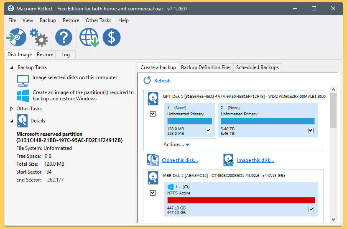Click the globe update download icon
The image size is (347, 229).
pyautogui.click(x=89, y=37)
